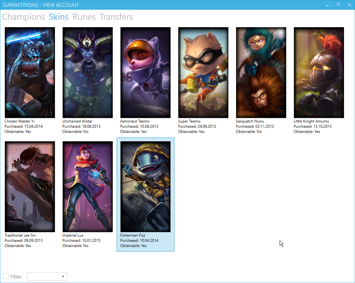Screen dimensions: 355x283
Task: Click the 'Little Knight Amumu' name label
Action: coord(311,121)
